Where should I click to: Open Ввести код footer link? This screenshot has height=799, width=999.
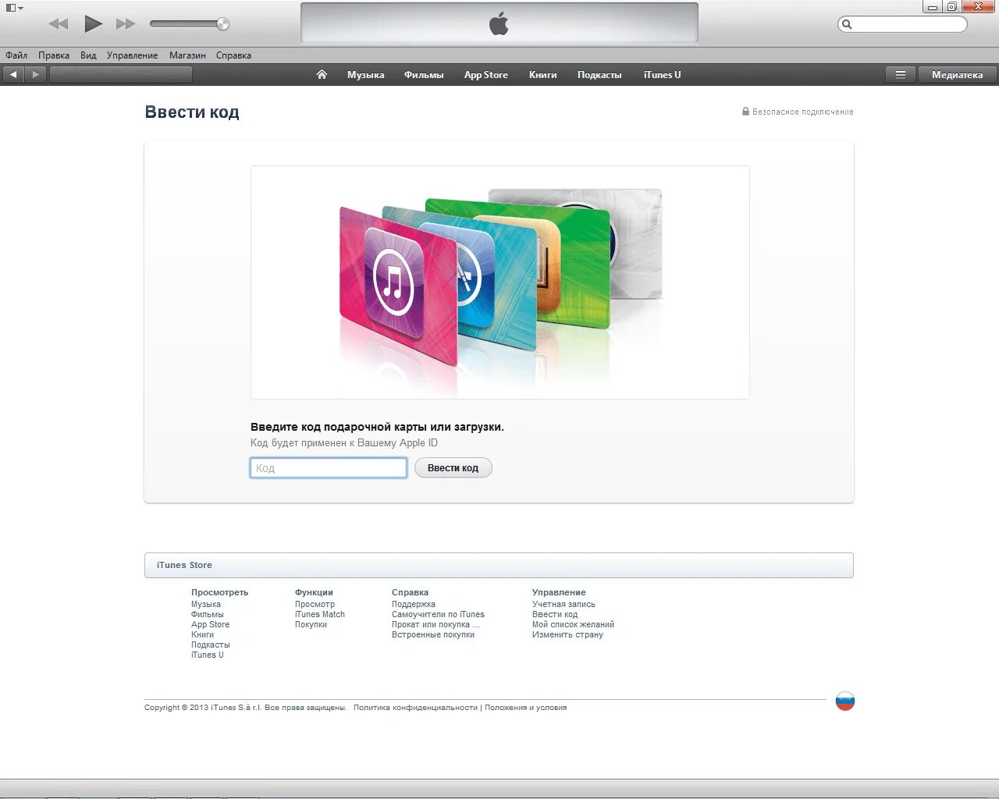555,614
